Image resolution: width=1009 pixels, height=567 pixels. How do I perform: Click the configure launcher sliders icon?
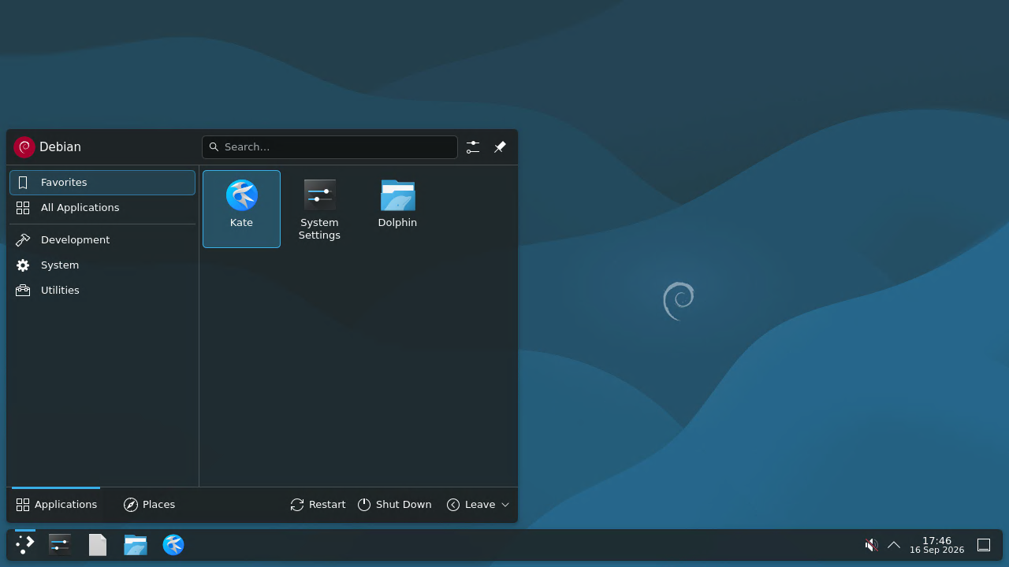pyautogui.click(x=472, y=147)
